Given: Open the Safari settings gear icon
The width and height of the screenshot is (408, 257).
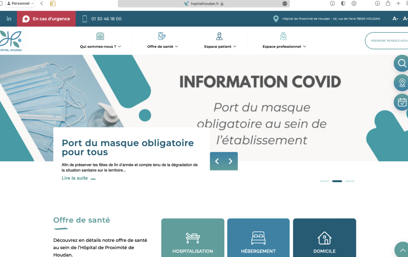Looking at the screenshot, I should point(354,3).
